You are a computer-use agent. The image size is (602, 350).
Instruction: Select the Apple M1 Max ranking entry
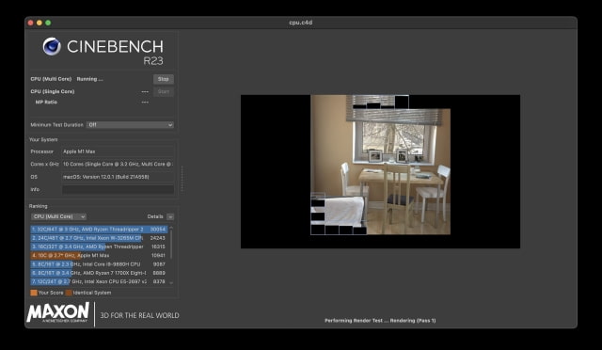99,256
